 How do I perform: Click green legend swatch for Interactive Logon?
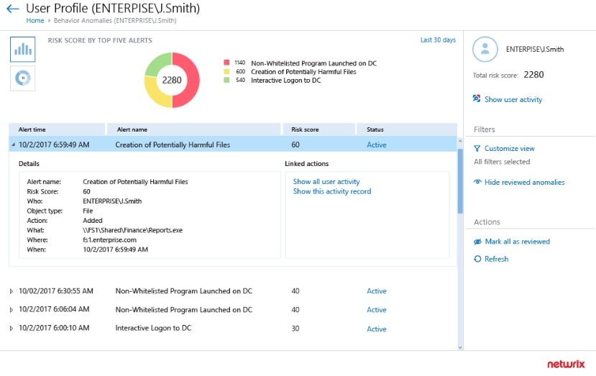226,81
